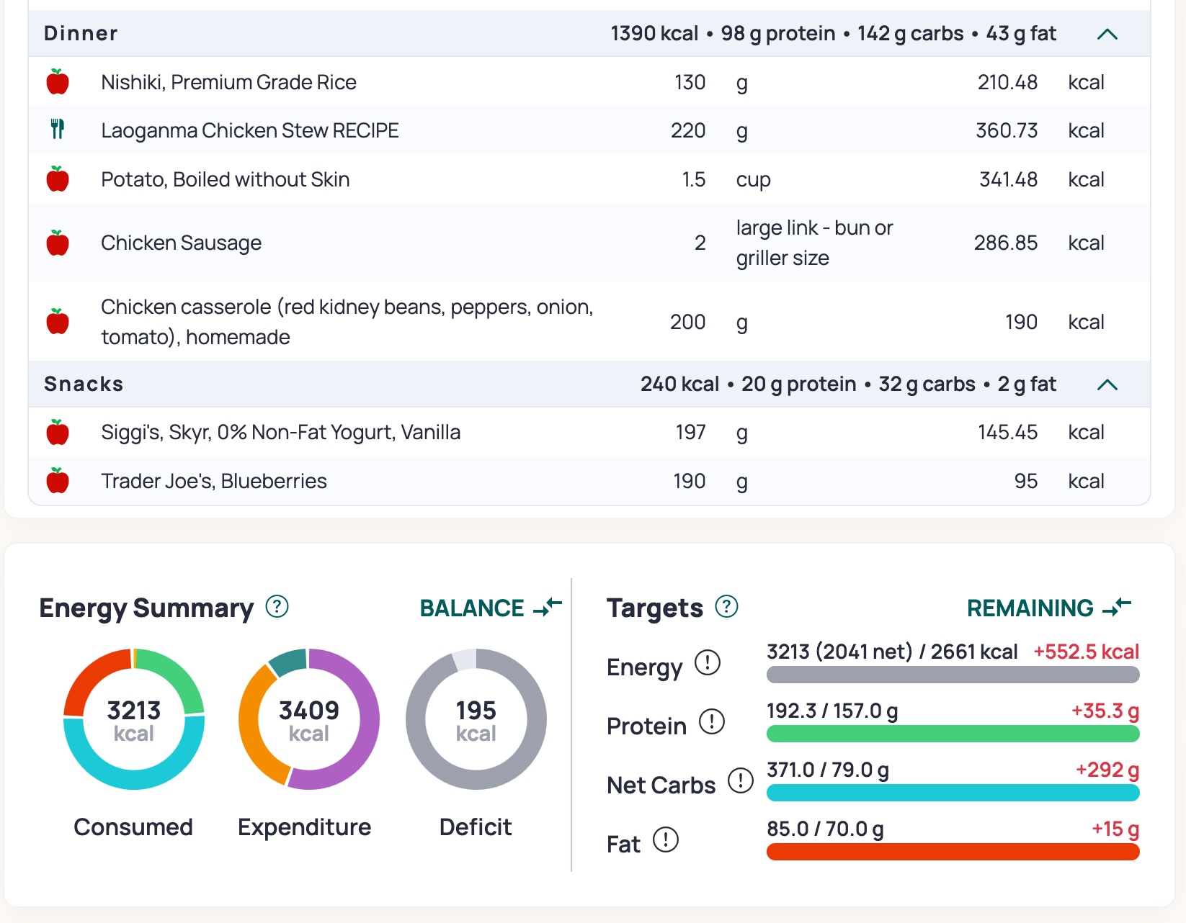Click the '85.0 / 70.0 g' fat text

[x=825, y=829]
